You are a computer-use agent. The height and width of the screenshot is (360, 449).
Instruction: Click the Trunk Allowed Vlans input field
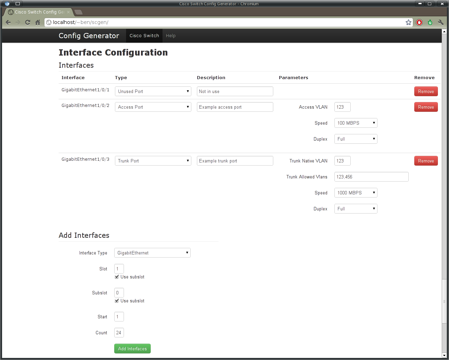click(371, 177)
